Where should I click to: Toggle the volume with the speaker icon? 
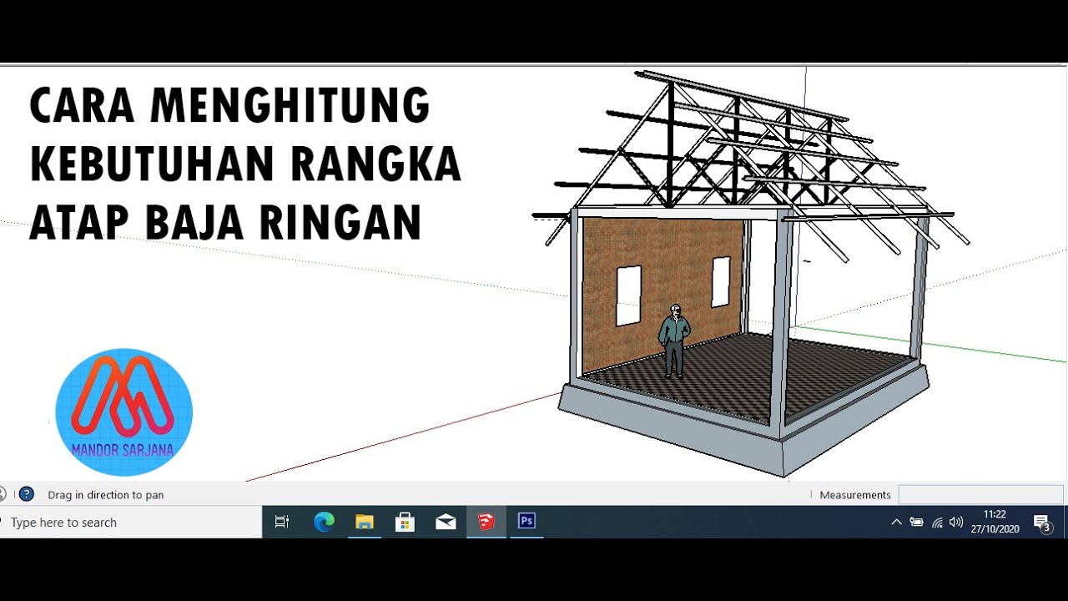pos(956,522)
